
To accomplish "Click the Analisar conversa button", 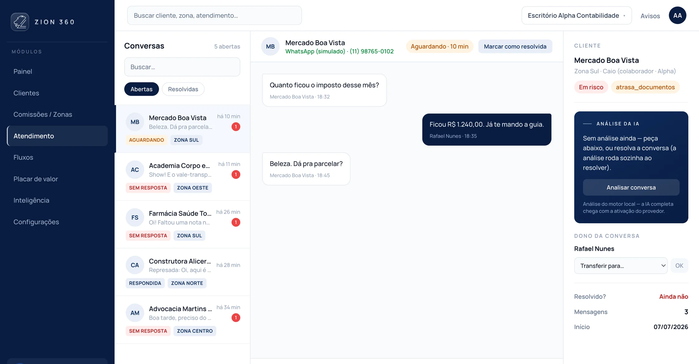I will [631, 187].
